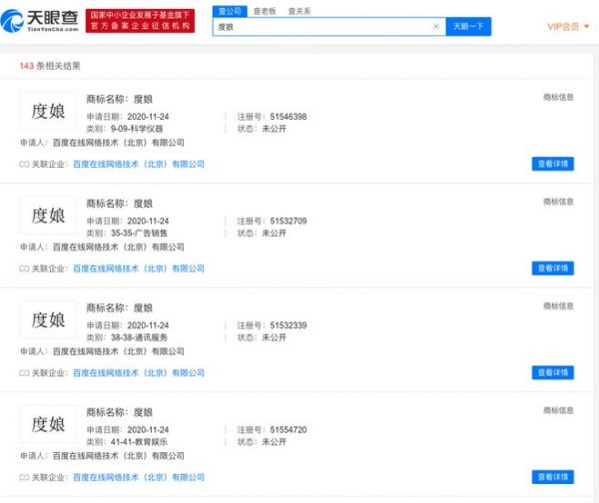Click 查看详情 for trademark 51532339

(552, 373)
